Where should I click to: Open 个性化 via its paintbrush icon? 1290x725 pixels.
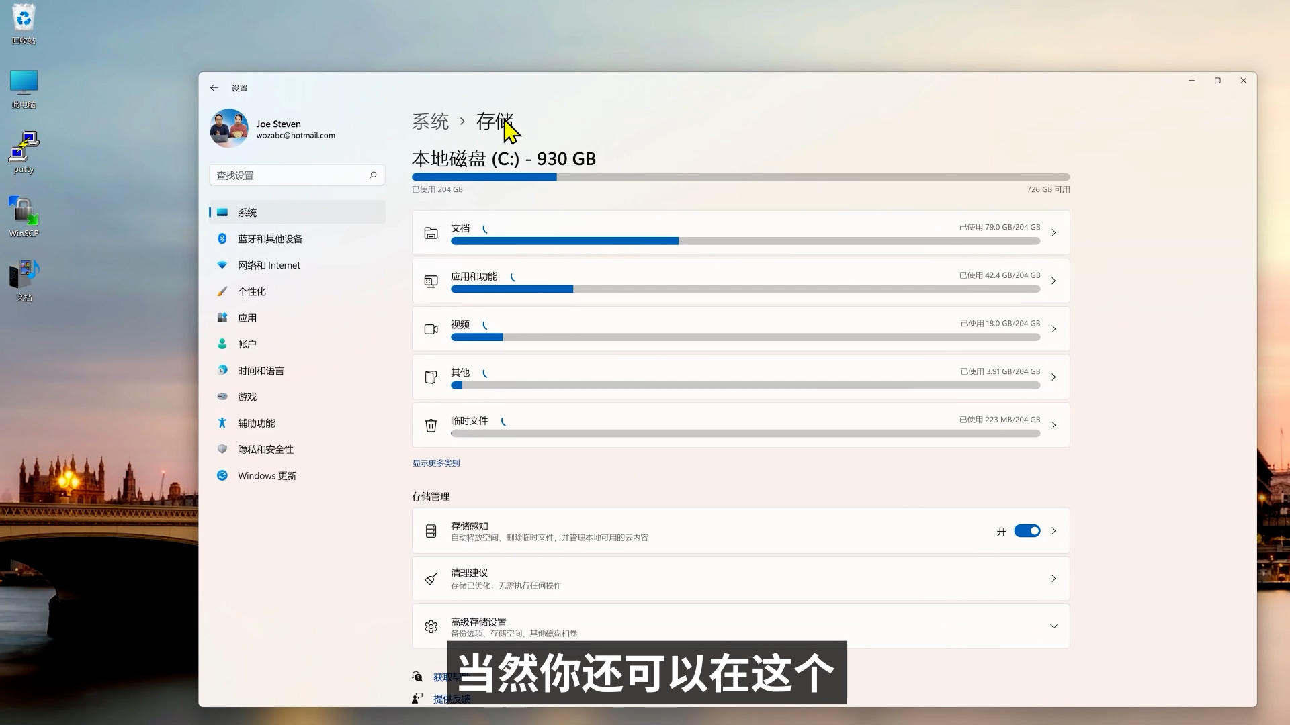[222, 291]
